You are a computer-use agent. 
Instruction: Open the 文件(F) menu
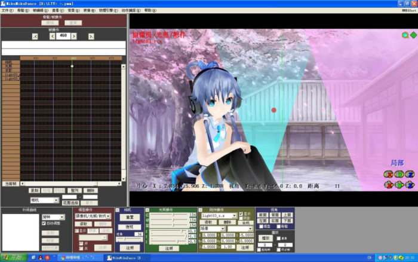pos(7,10)
